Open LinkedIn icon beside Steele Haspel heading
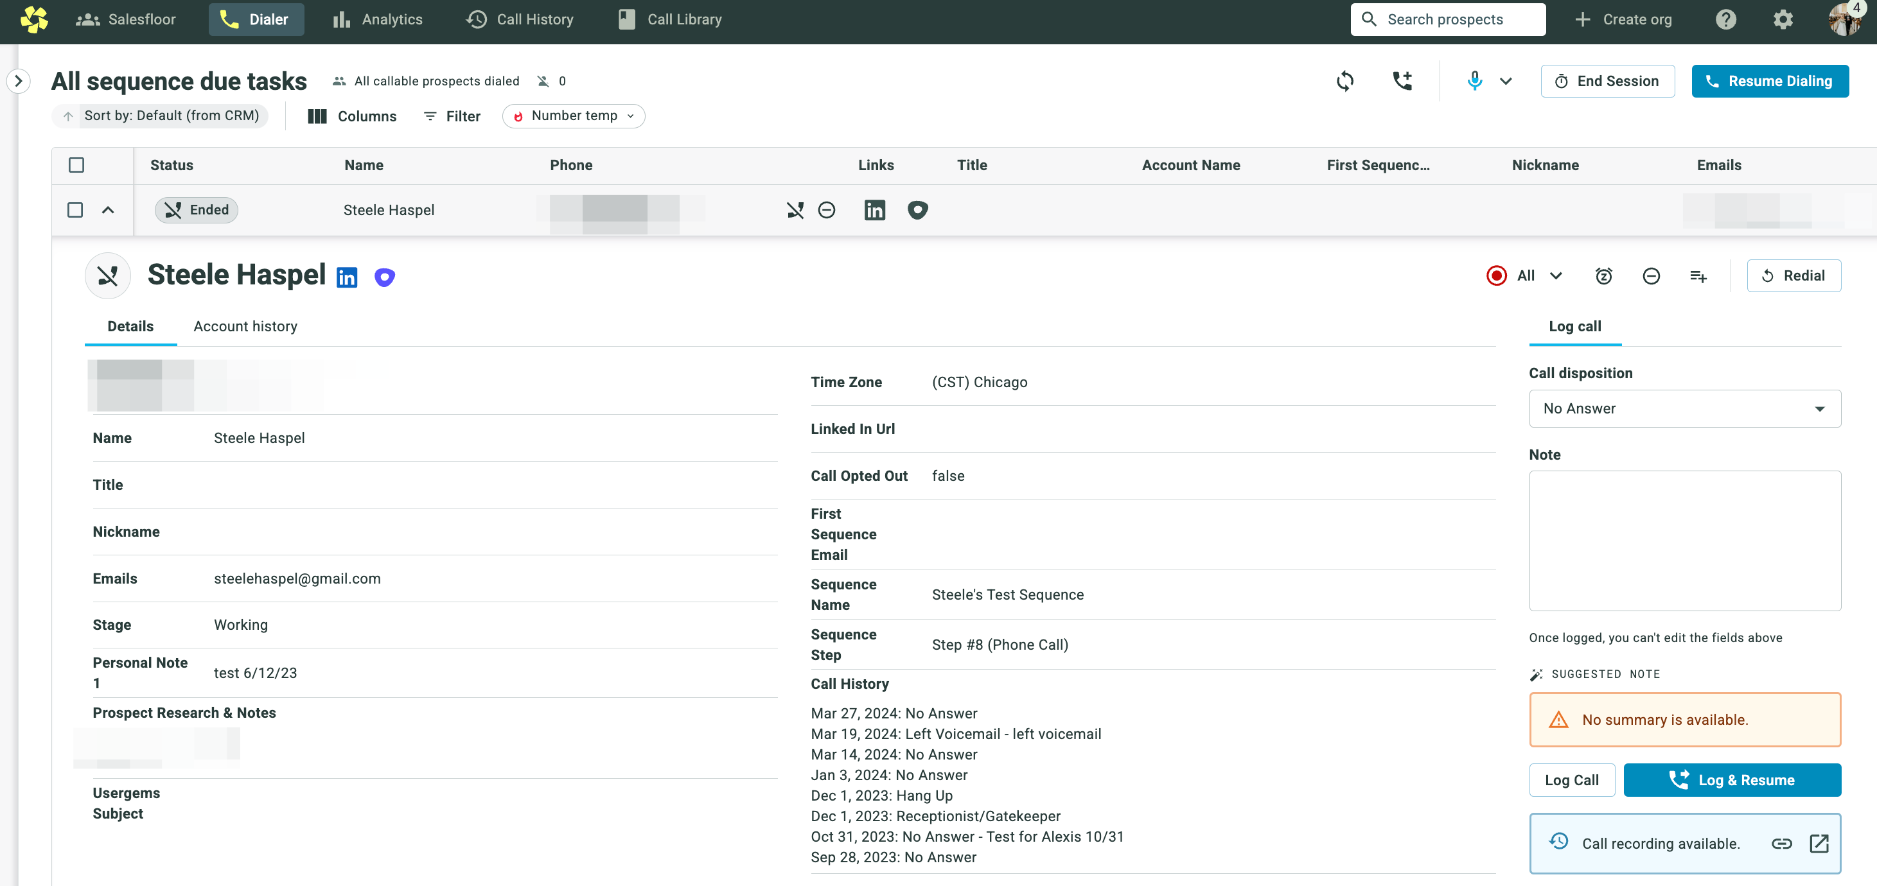The width and height of the screenshot is (1877, 886). (x=347, y=277)
